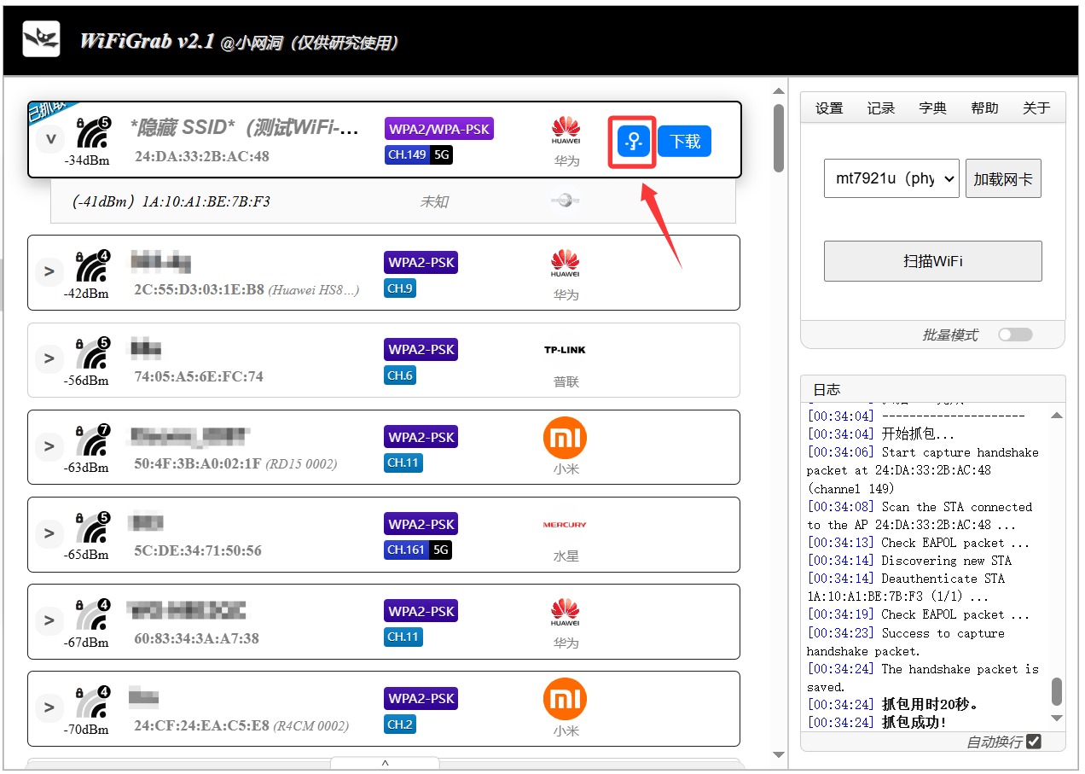This screenshot has width=1085, height=774.
Task: Toggle the 自动换行 auto-wrap checkbox
Action: pyautogui.click(x=1034, y=742)
